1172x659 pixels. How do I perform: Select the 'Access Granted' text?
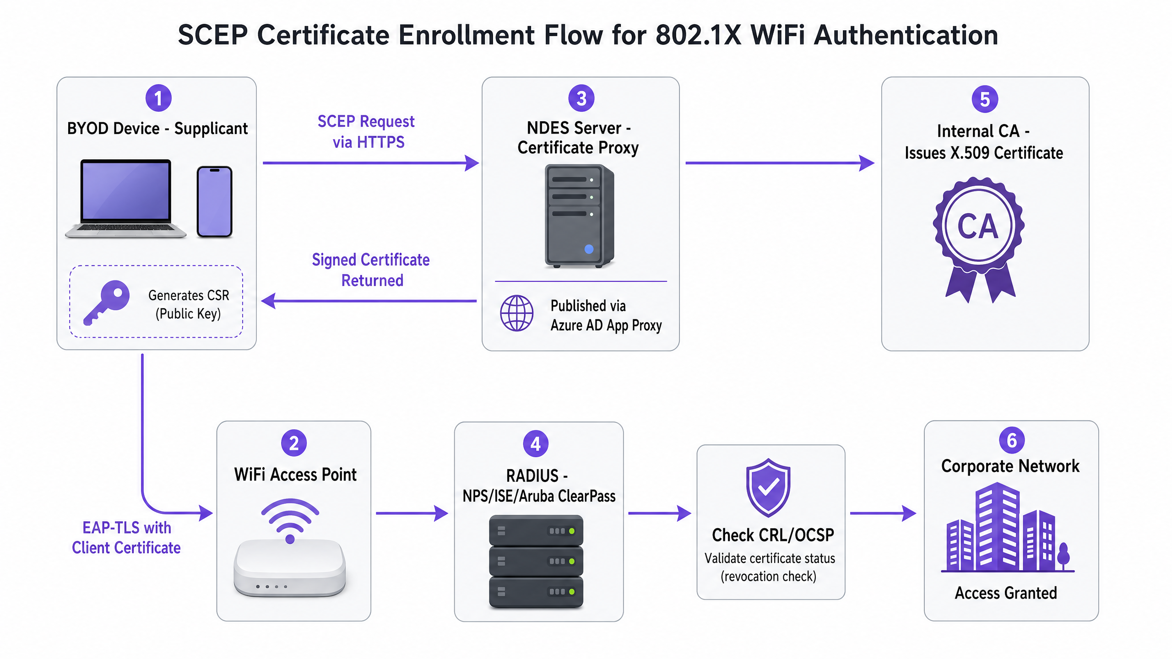[1006, 593]
